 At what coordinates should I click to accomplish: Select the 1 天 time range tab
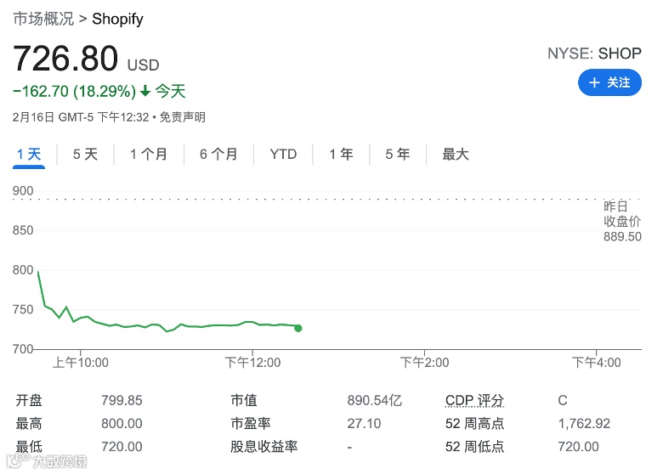point(29,155)
